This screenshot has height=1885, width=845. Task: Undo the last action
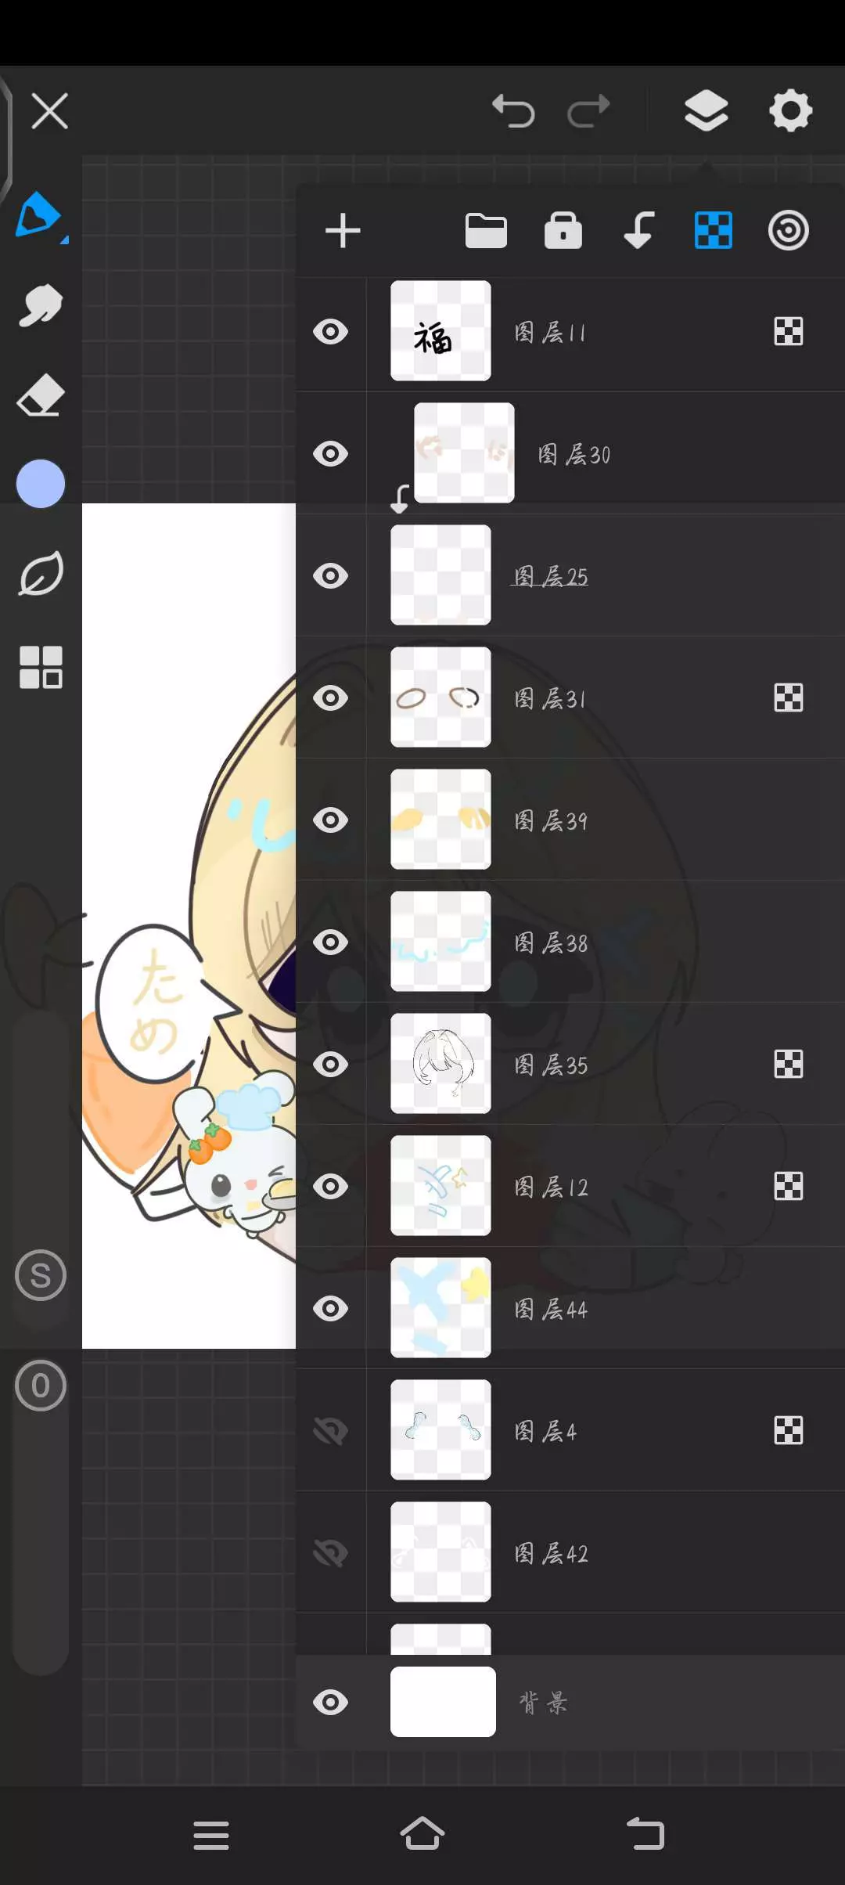513,110
